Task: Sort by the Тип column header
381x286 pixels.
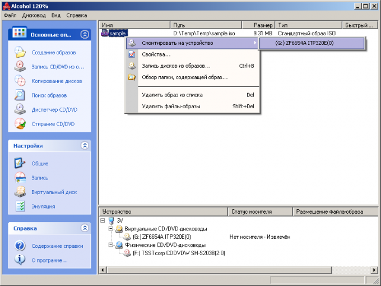Action: pos(309,25)
